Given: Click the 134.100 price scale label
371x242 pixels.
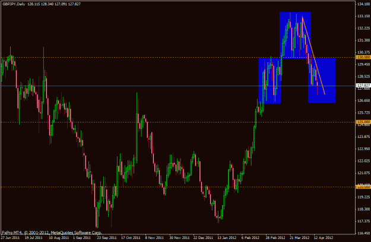Looking at the screenshot, I should pyautogui.click(x=364, y=4).
